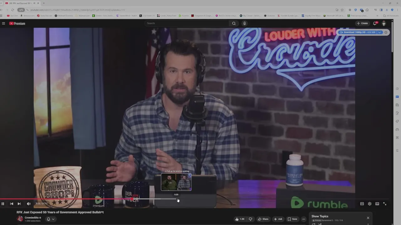Open the account avatar menu

pyautogui.click(x=384, y=23)
